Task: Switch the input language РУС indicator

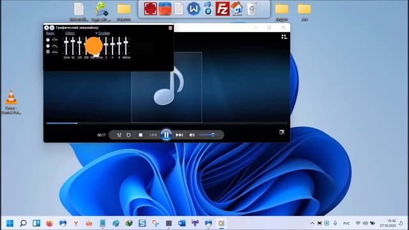Action: pos(346,224)
